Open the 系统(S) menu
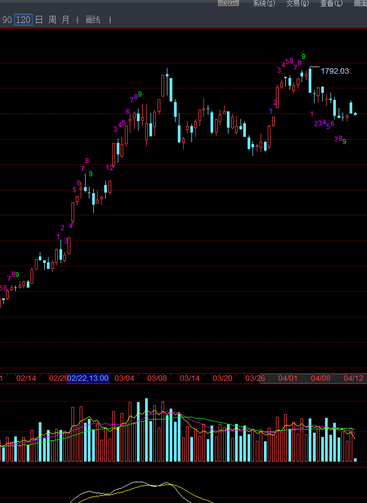Image resolution: width=367 pixels, height=503 pixels. click(x=264, y=3)
